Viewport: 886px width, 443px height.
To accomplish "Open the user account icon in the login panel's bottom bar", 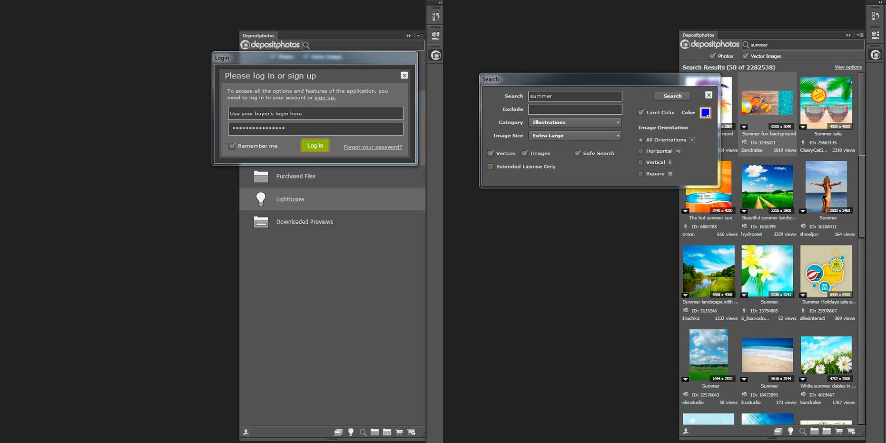I will coord(246,432).
